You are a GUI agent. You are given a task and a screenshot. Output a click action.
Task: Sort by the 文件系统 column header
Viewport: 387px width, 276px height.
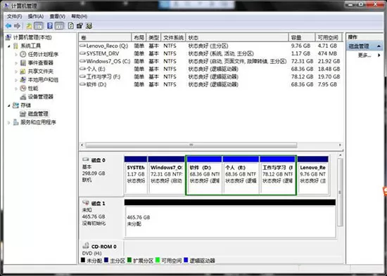[x=173, y=37]
